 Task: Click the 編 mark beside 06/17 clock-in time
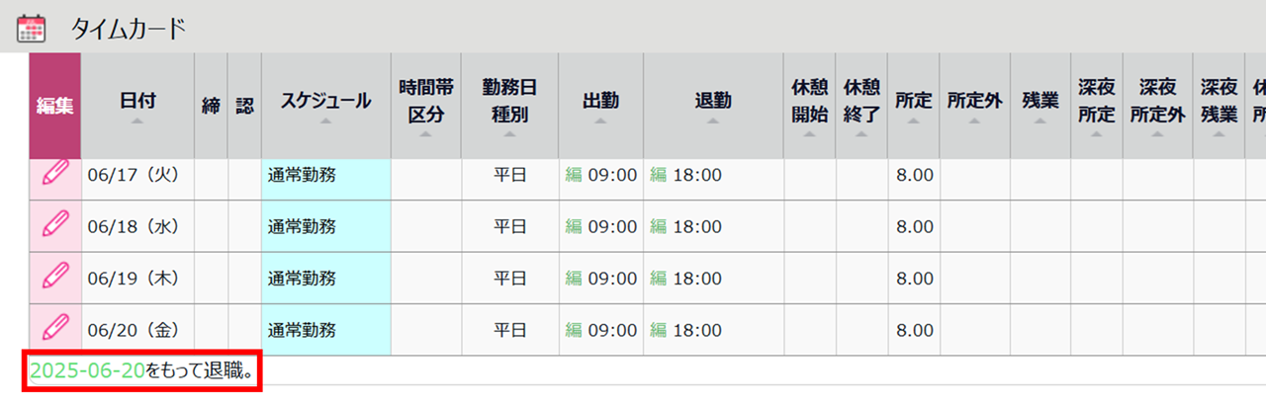pos(574,176)
